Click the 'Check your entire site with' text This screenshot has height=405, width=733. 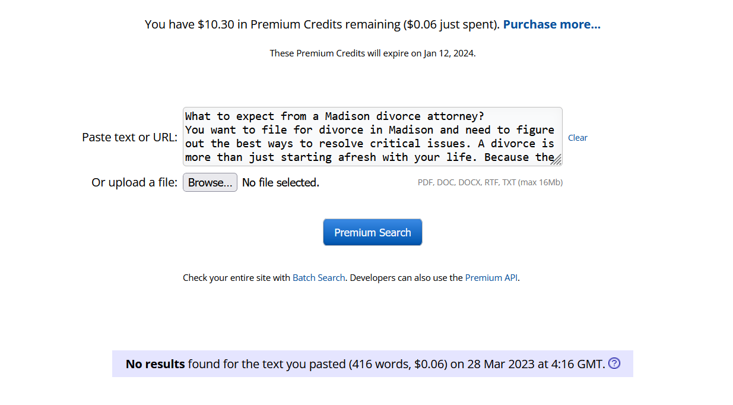pos(236,277)
